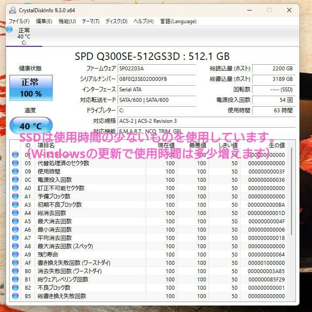Open the ディスク(D) menu
312x312 pixels.
116,21
